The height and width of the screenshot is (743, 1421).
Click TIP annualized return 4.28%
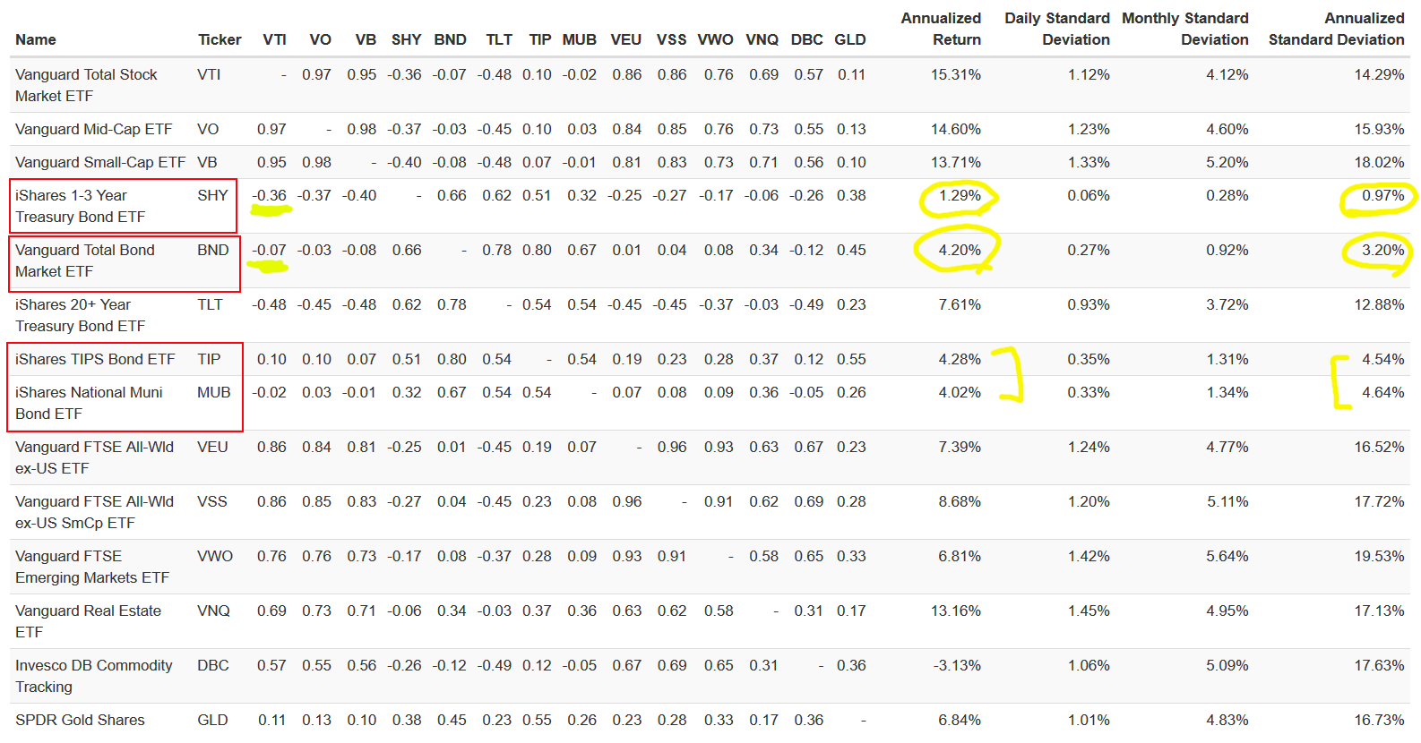tap(960, 359)
